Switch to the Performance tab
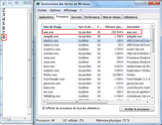This screenshot has width=162, height=125. 92,17
